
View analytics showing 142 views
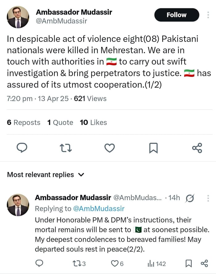click(157, 264)
